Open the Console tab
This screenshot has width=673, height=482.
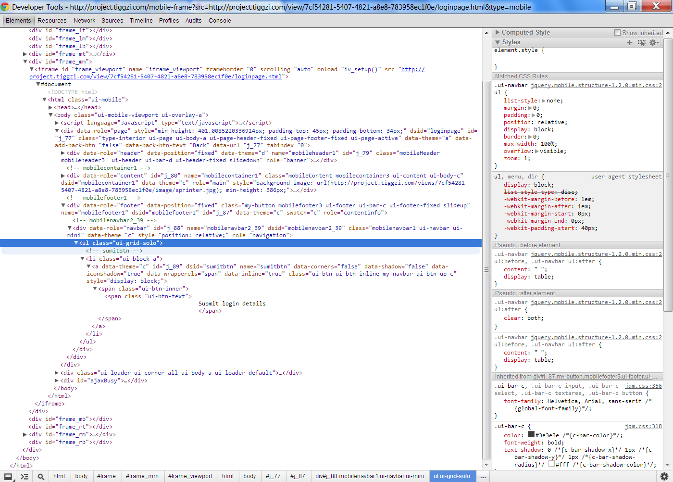point(220,21)
